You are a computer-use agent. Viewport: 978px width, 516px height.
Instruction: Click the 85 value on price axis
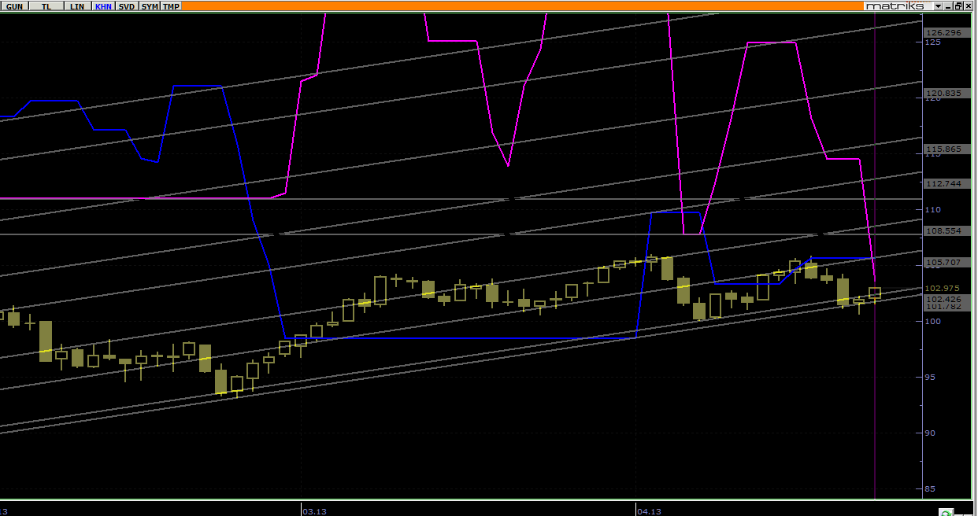[932, 488]
